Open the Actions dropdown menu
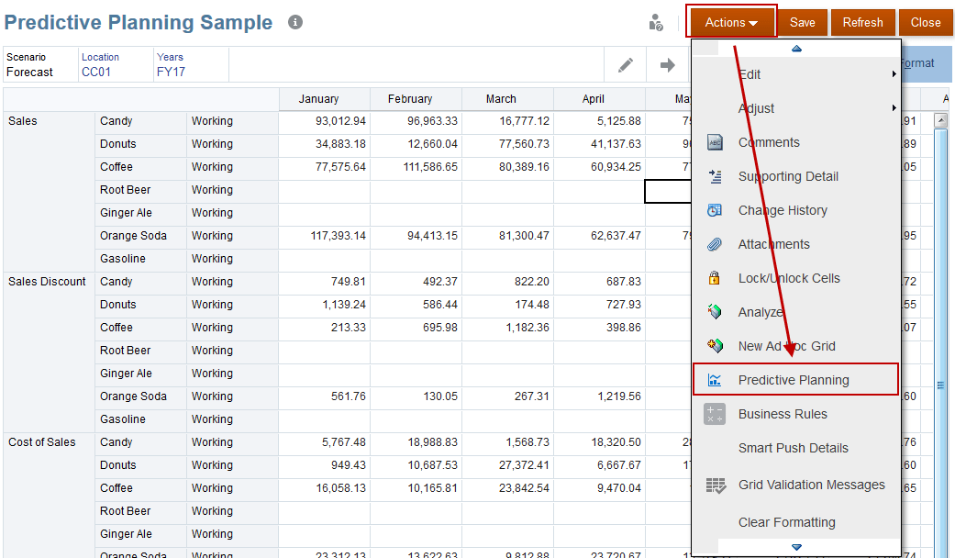The width and height of the screenshot is (955, 558). (x=731, y=21)
